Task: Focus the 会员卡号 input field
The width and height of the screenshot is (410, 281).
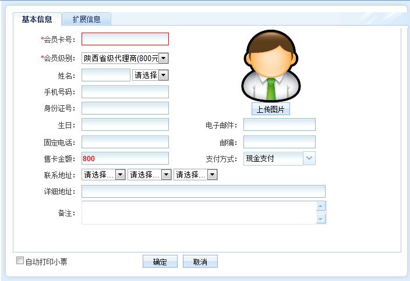Action: click(x=125, y=39)
